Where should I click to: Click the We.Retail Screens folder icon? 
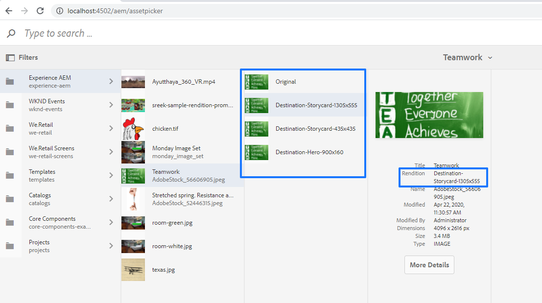click(x=11, y=152)
